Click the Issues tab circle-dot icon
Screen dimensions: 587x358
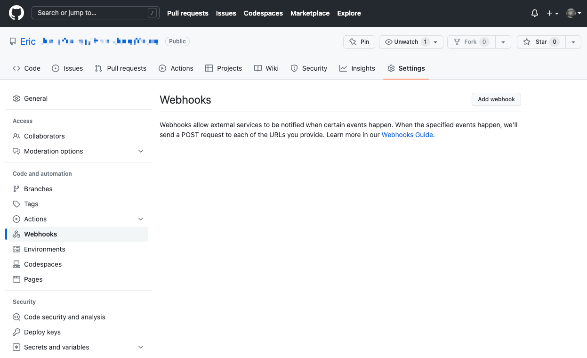56,68
